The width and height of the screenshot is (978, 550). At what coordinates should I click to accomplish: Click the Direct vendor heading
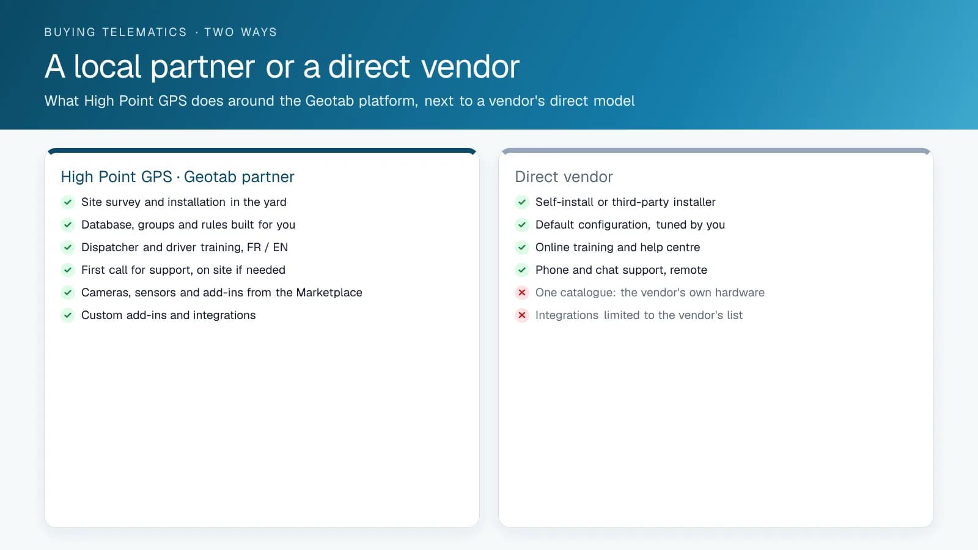pos(564,177)
